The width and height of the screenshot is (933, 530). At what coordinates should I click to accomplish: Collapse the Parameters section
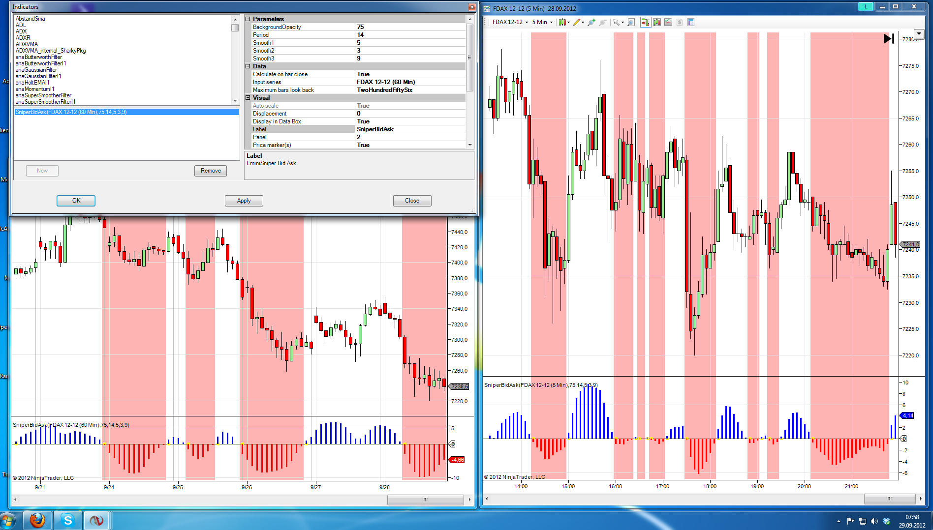click(248, 19)
